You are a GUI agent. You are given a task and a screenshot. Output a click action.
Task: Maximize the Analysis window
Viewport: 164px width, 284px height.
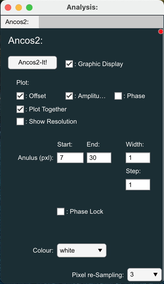(x=29, y=7)
